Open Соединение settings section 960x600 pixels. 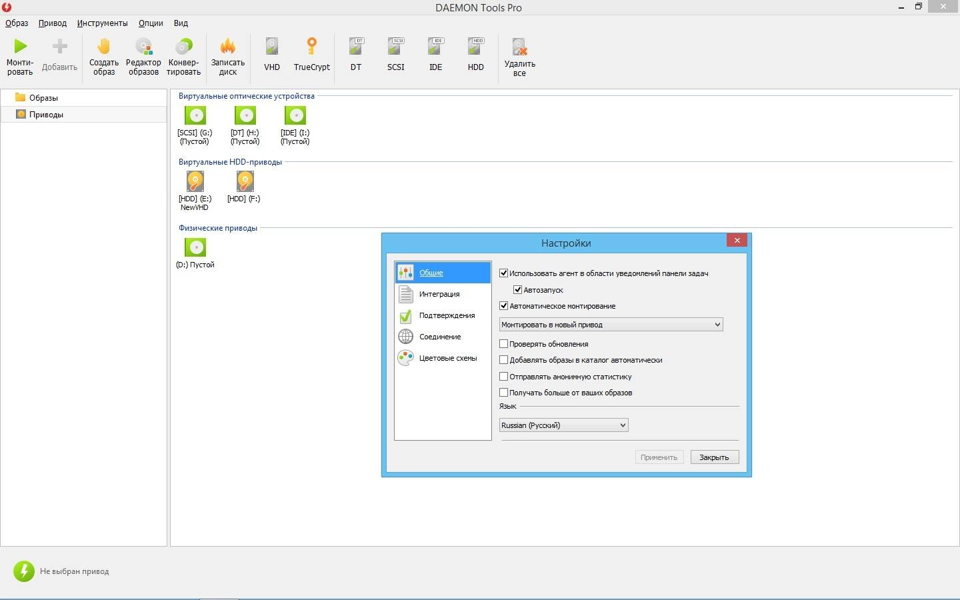(x=443, y=337)
